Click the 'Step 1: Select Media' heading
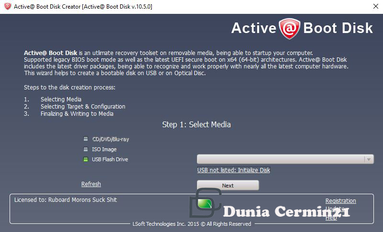Screen dimensions: 383x232 coord(196,125)
